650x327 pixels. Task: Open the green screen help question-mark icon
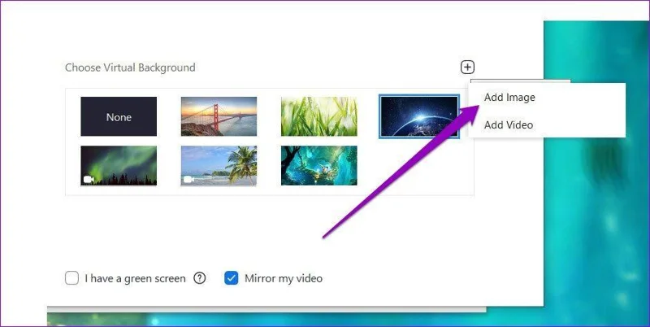click(x=200, y=278)
